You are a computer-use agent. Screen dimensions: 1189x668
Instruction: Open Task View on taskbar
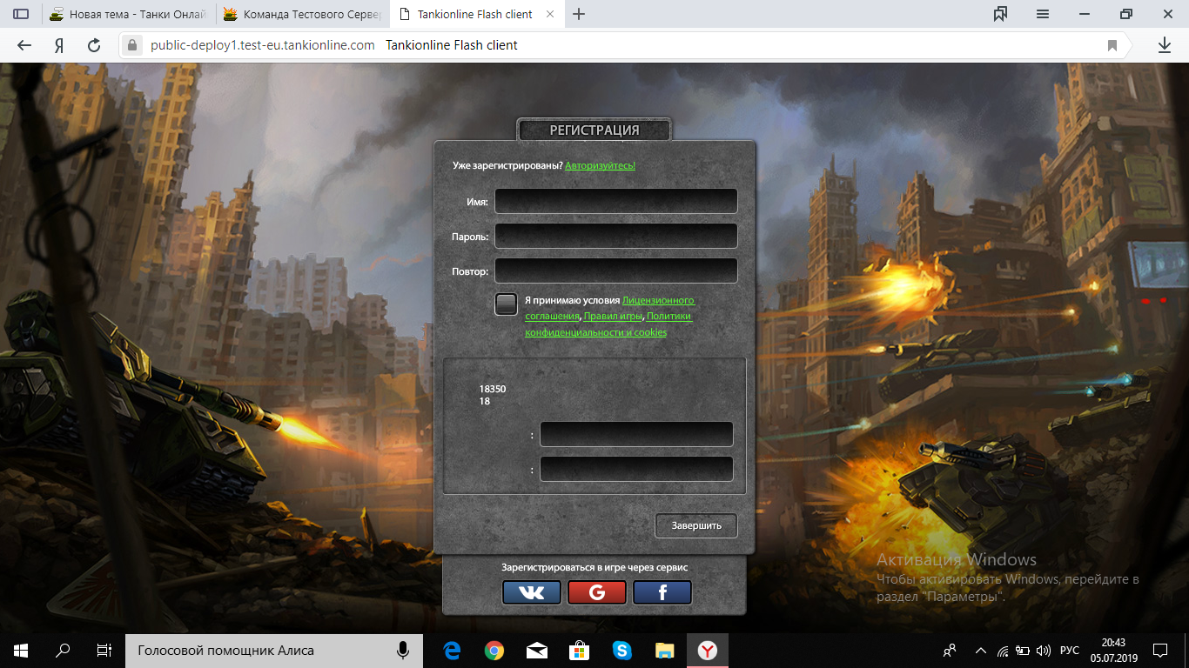104,650
